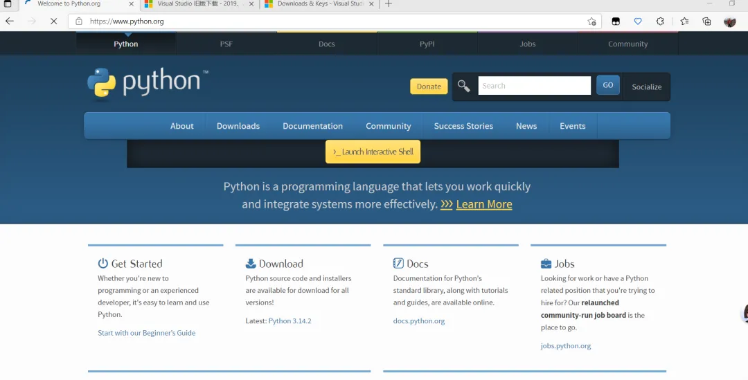Launch the Interactive Shell
This screenshot has width=748, height=380.
tap(373, 152)
